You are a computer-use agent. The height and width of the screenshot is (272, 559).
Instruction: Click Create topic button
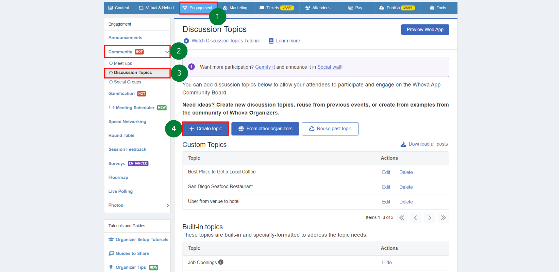[x=206, y=129]
